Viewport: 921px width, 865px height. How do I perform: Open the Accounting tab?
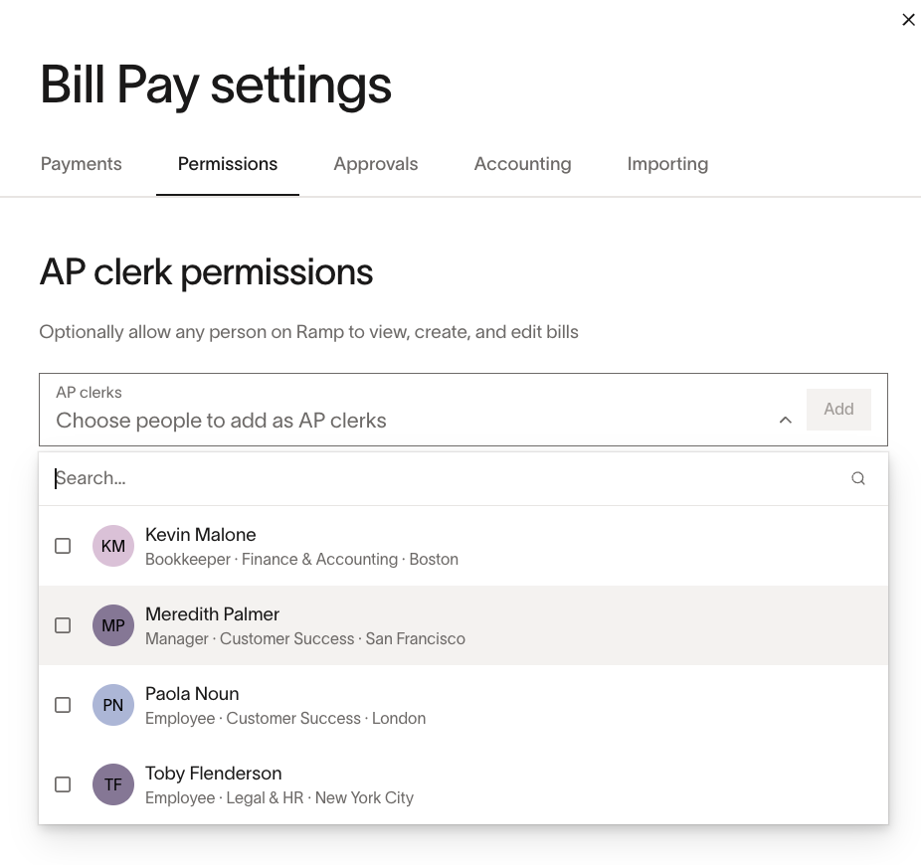[x=522, y=164]
